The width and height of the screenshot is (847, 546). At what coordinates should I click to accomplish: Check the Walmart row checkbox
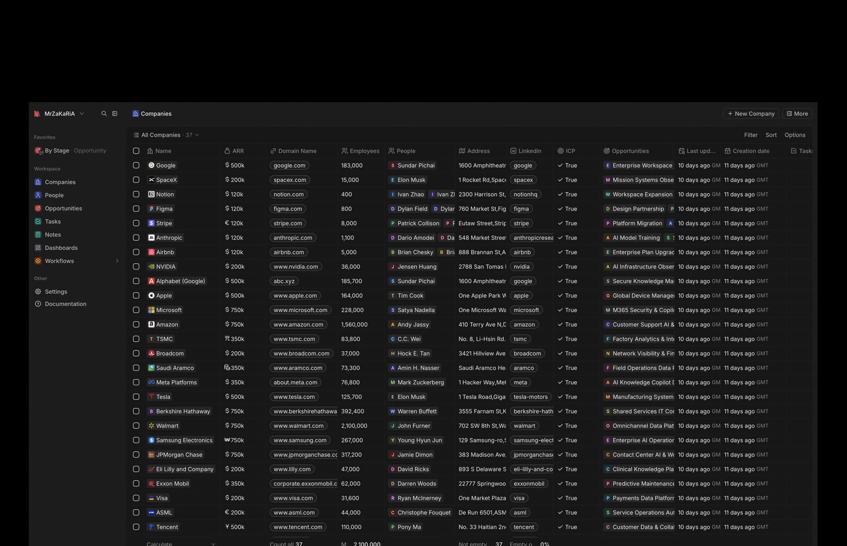coord(136,426)
